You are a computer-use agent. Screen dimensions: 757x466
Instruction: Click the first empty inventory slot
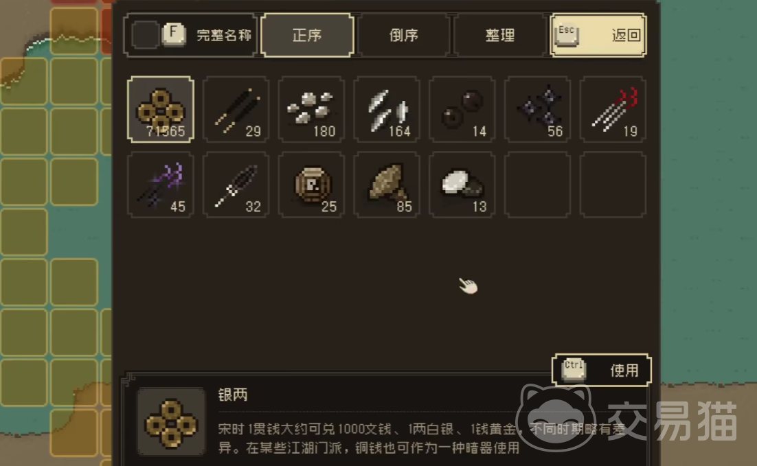pyautogui.click(x=537, y=185)
